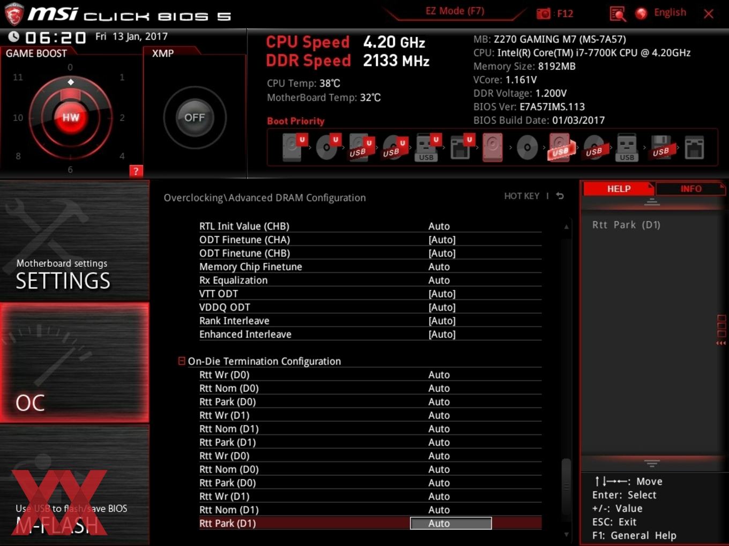The image size is (729, 546).
Task: Switch to EZ Mode (F7)
Action: 455,11
